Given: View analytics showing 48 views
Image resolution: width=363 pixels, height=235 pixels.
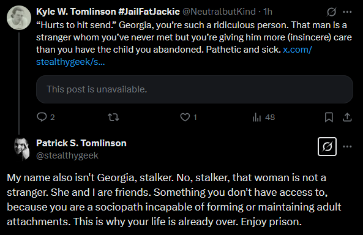Looking at the screenshot, I should [x=256, y=117].
